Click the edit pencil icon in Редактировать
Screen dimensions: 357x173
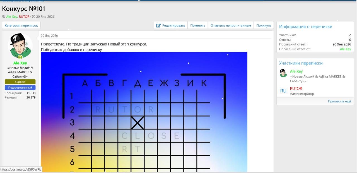click(x=158, y=25)
